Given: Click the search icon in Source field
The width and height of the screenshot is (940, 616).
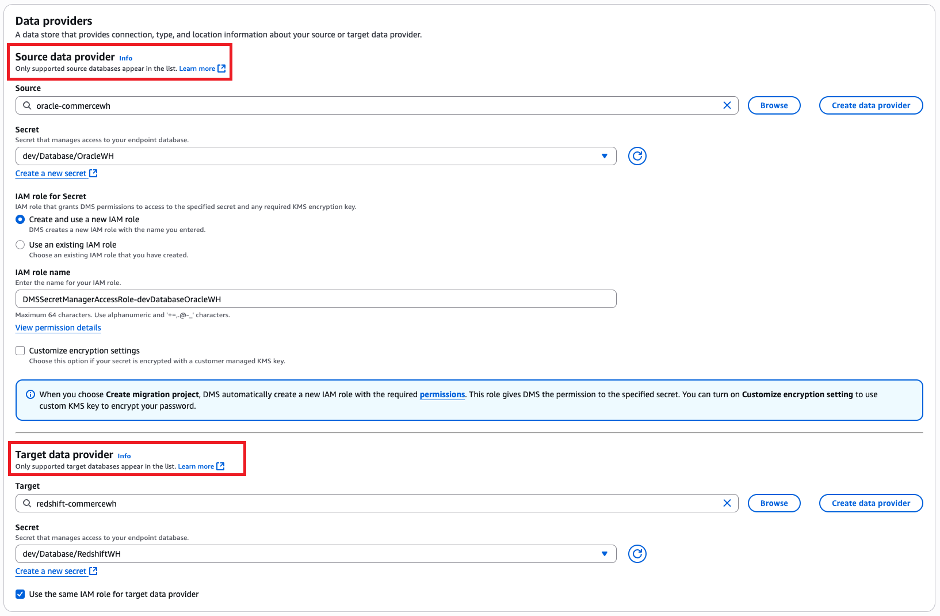Looking at the screenshot, I should [x=27, y=105].
